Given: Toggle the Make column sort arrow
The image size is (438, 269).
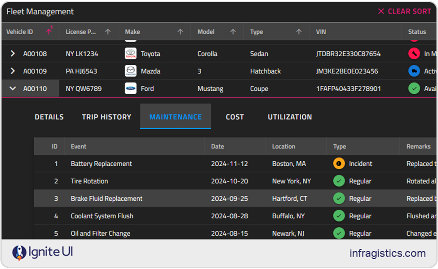Looking at the screenshot, I should click(180, 31).
